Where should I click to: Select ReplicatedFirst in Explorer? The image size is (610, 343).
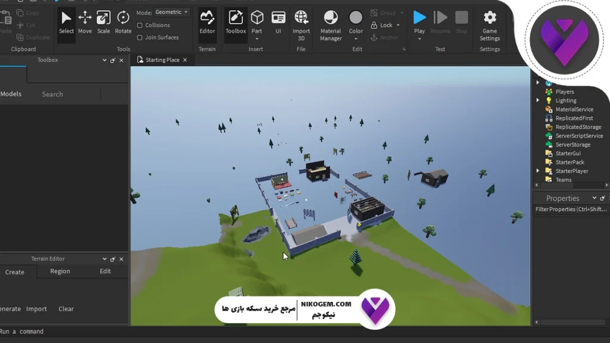point(574,119)
